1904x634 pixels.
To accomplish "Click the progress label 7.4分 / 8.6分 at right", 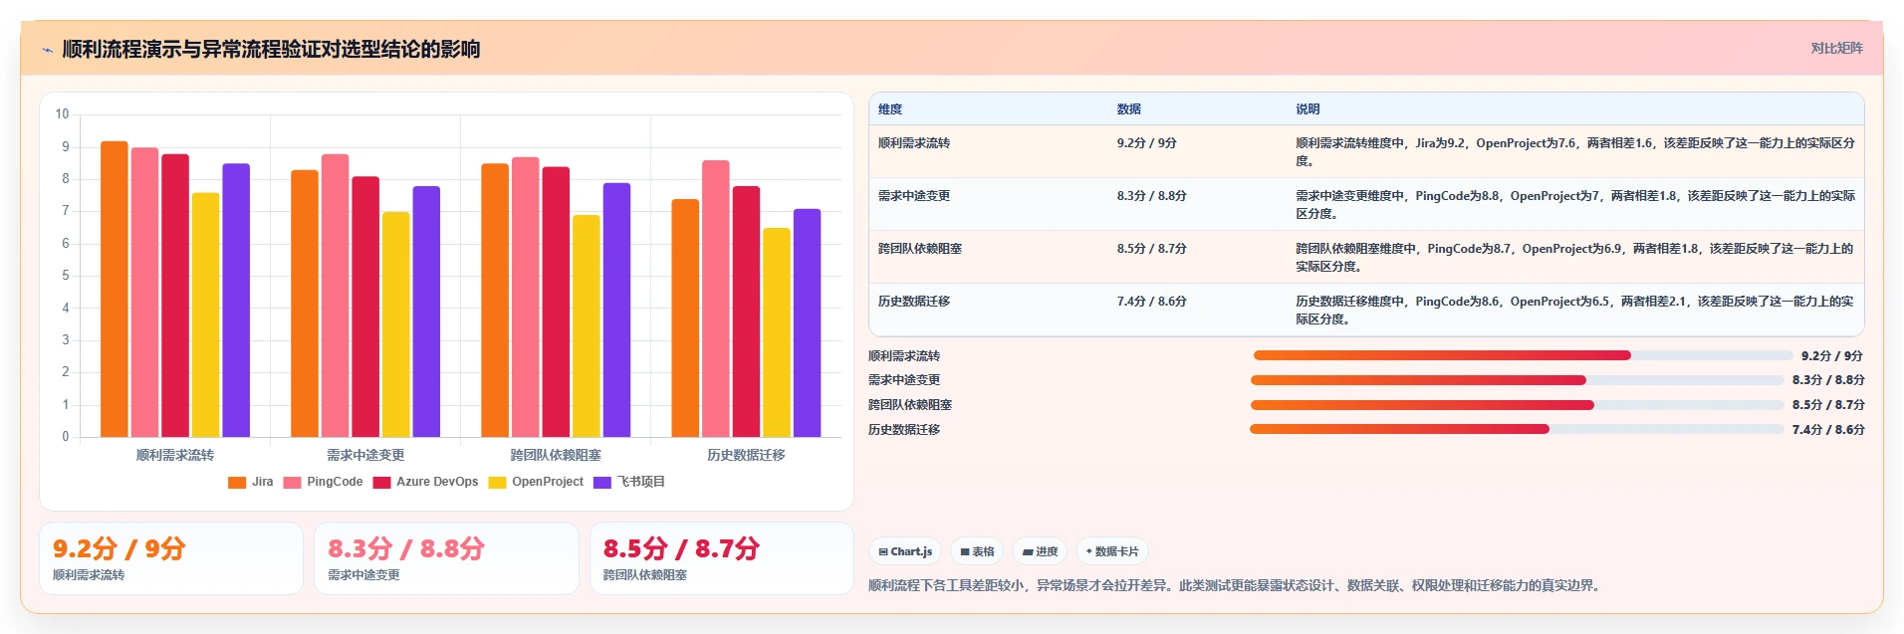I will pos(1828,430).
